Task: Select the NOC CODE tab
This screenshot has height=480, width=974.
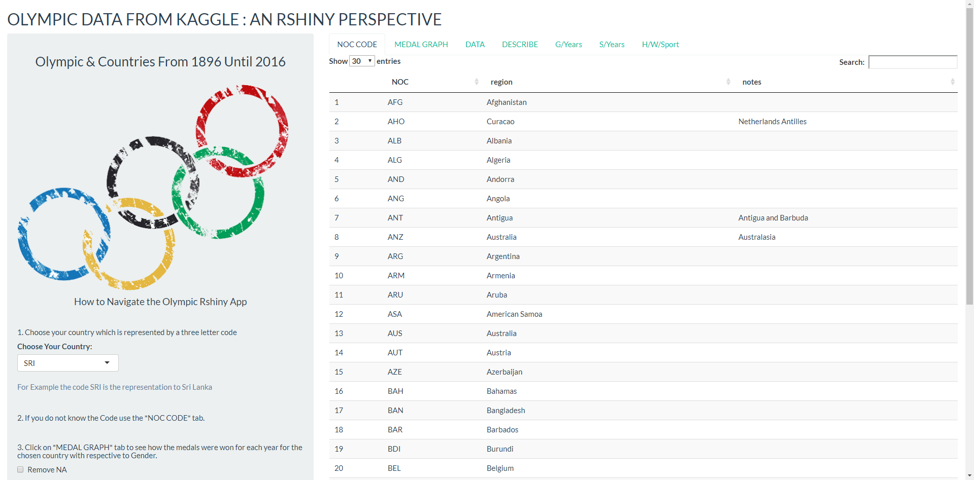Action: pos(357,45)
